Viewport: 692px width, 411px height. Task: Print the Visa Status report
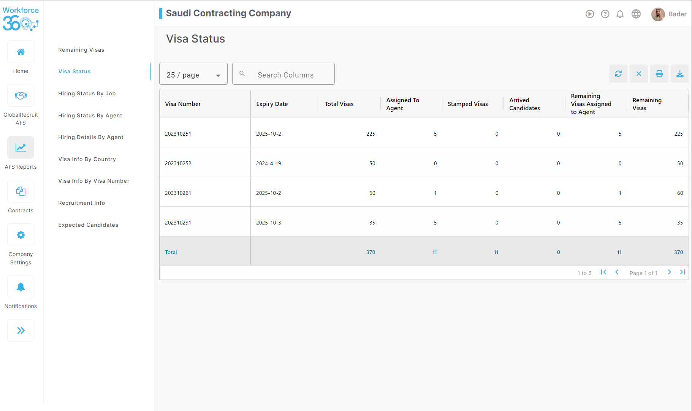(x=659, y=74)
